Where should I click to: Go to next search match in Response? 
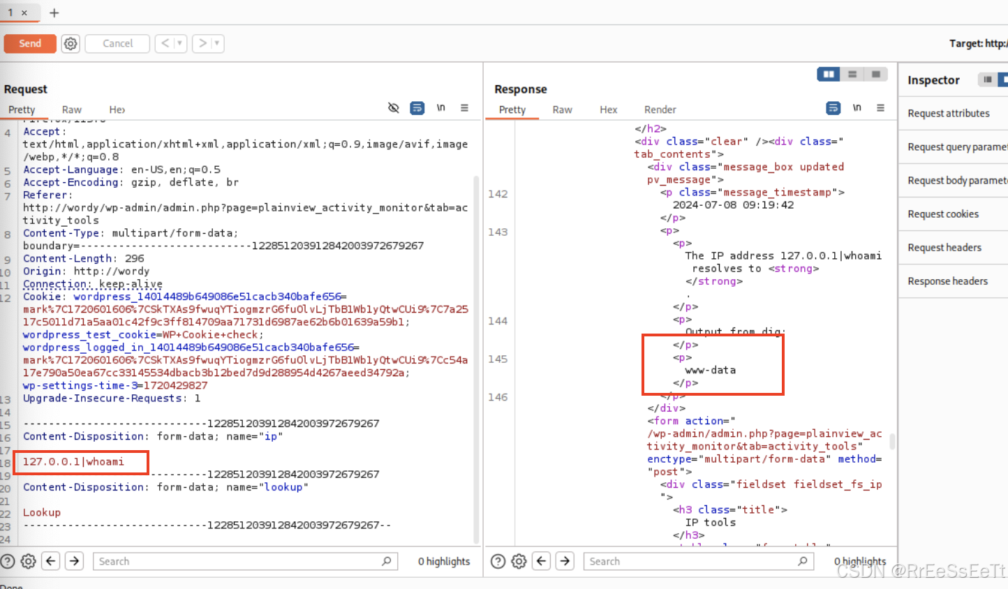[565, 561]
